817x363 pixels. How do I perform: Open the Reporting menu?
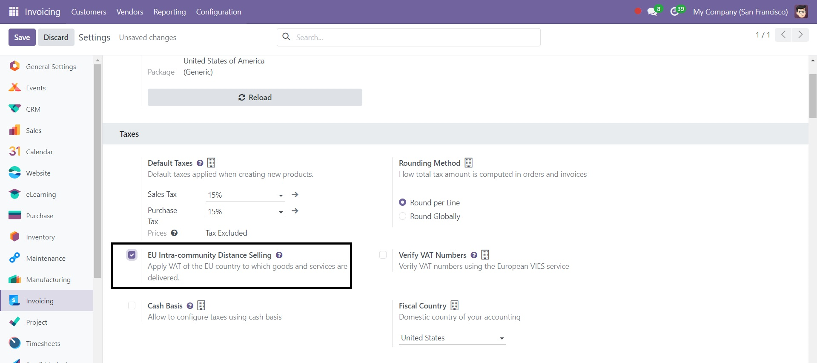coord(169,12)
